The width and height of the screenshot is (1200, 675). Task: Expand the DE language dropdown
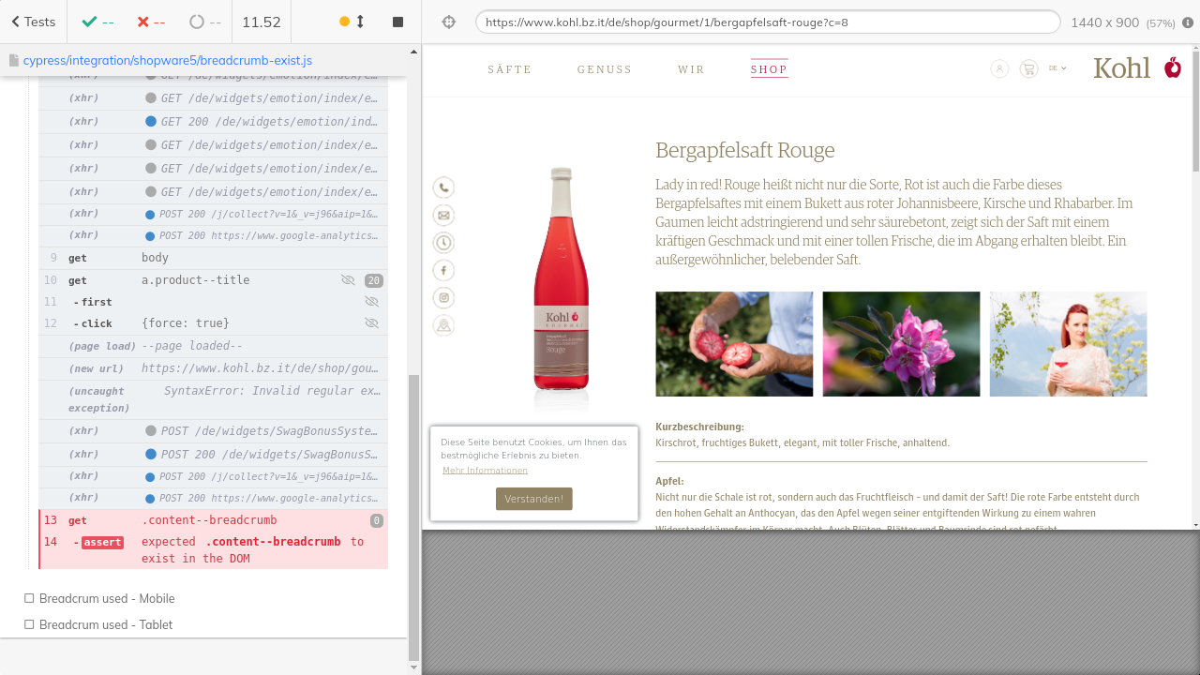(x=1057, y=68)
